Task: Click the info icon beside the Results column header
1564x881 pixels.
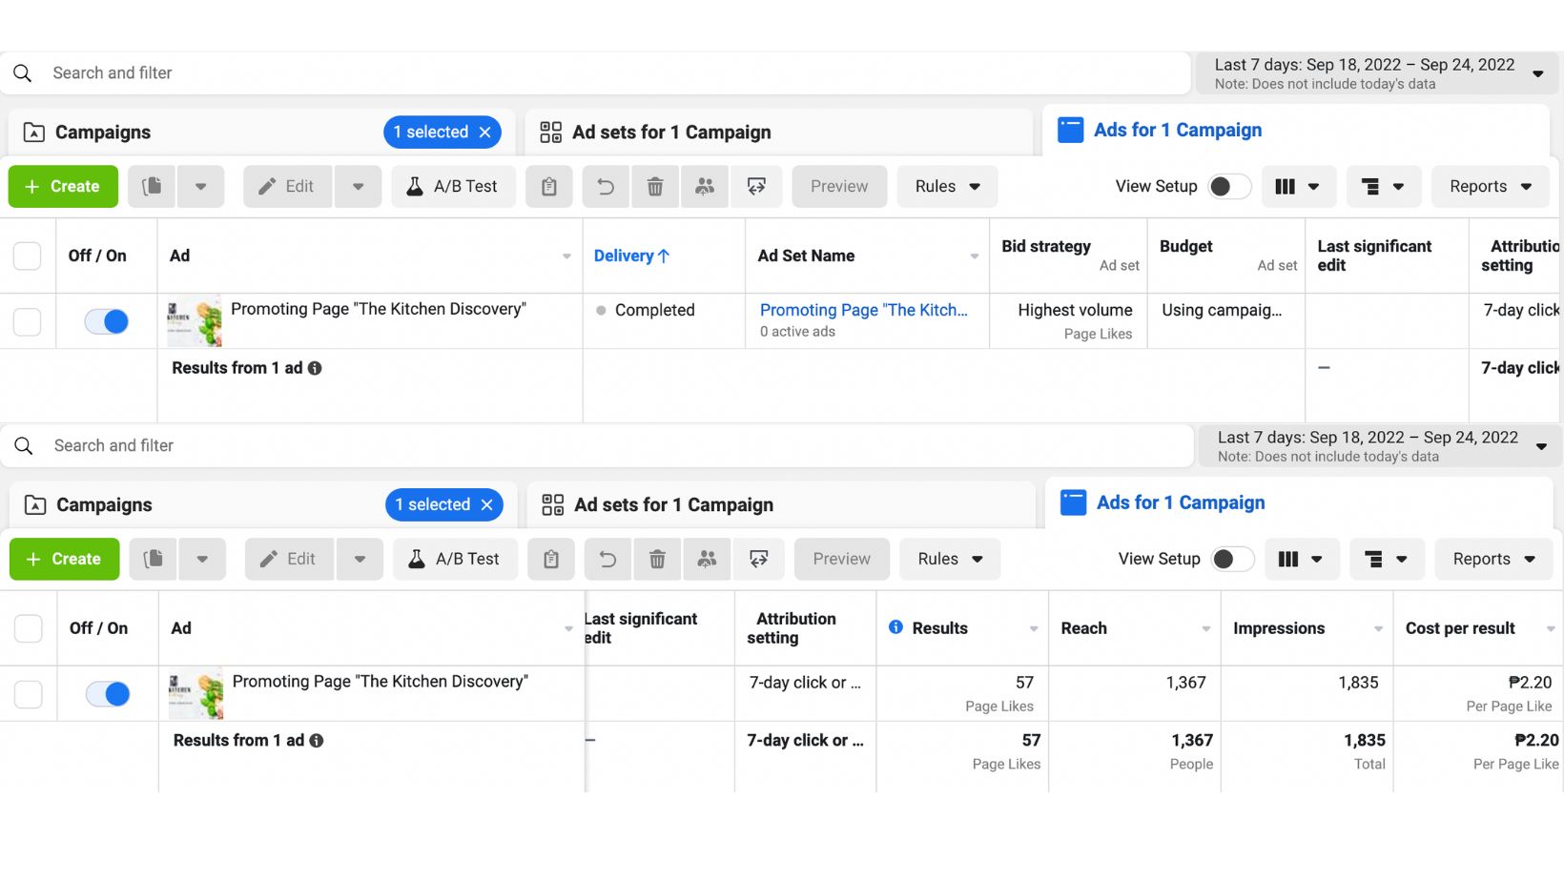Action: point(895,627)
